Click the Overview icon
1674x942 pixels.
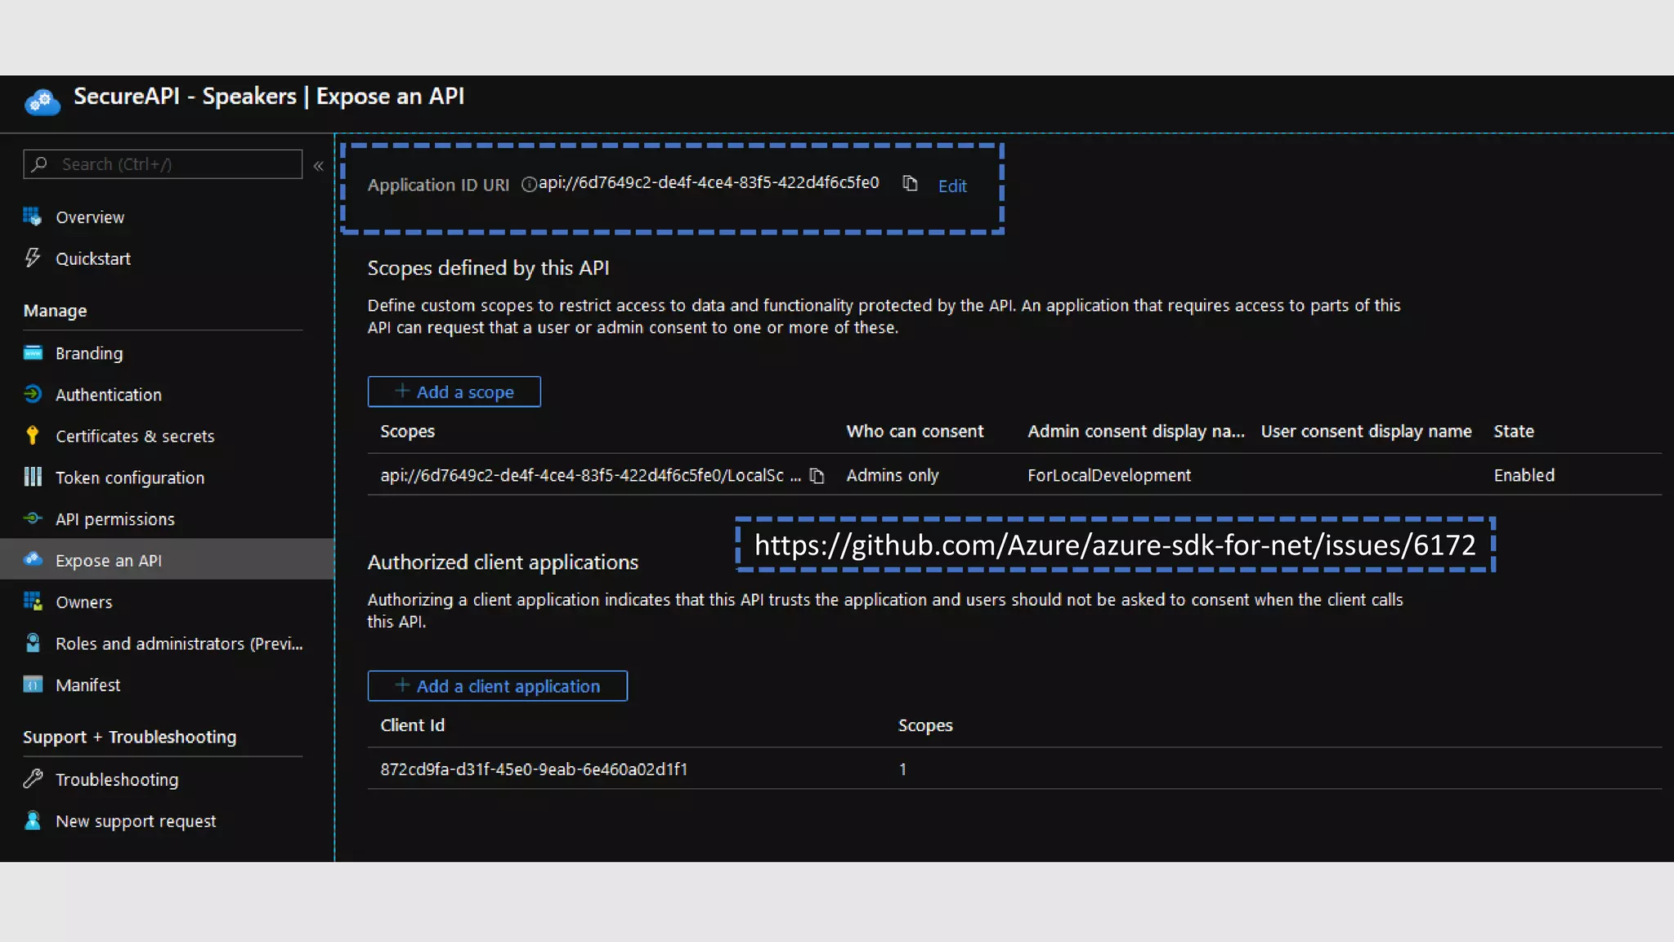click(33, 217)
